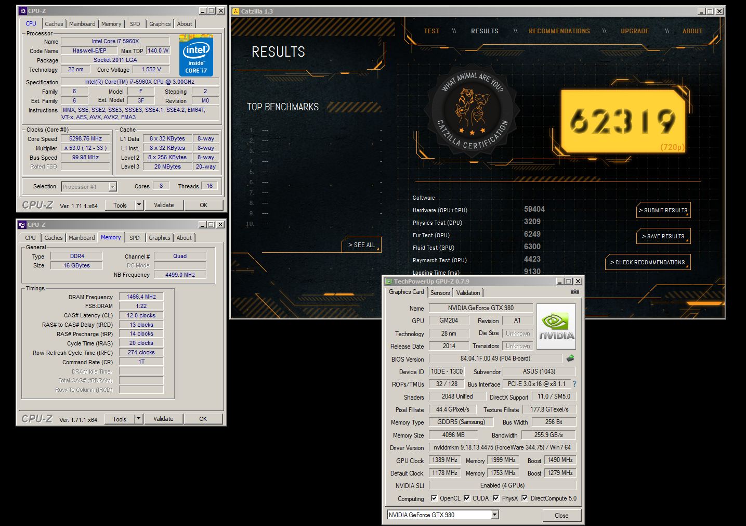This screenshot has height=526, width=746.
Task: Open the GPU selector dropdown in GPU-Z
Action: pyautogui.click(x=494, y=515)
